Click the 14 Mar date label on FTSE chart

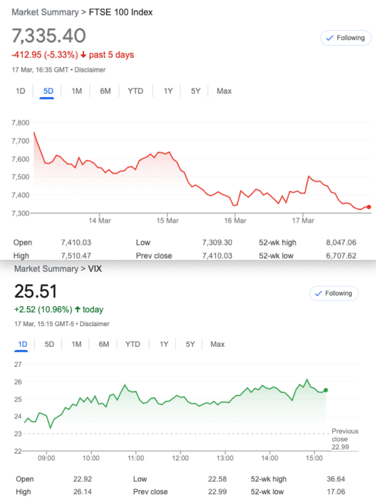click(x=100, y=220)
